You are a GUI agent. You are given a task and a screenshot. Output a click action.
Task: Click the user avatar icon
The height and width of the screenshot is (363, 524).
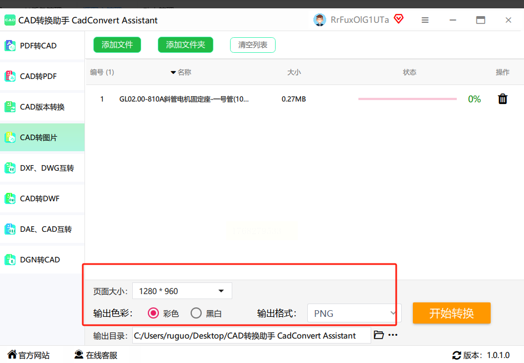tap(320, 20)
